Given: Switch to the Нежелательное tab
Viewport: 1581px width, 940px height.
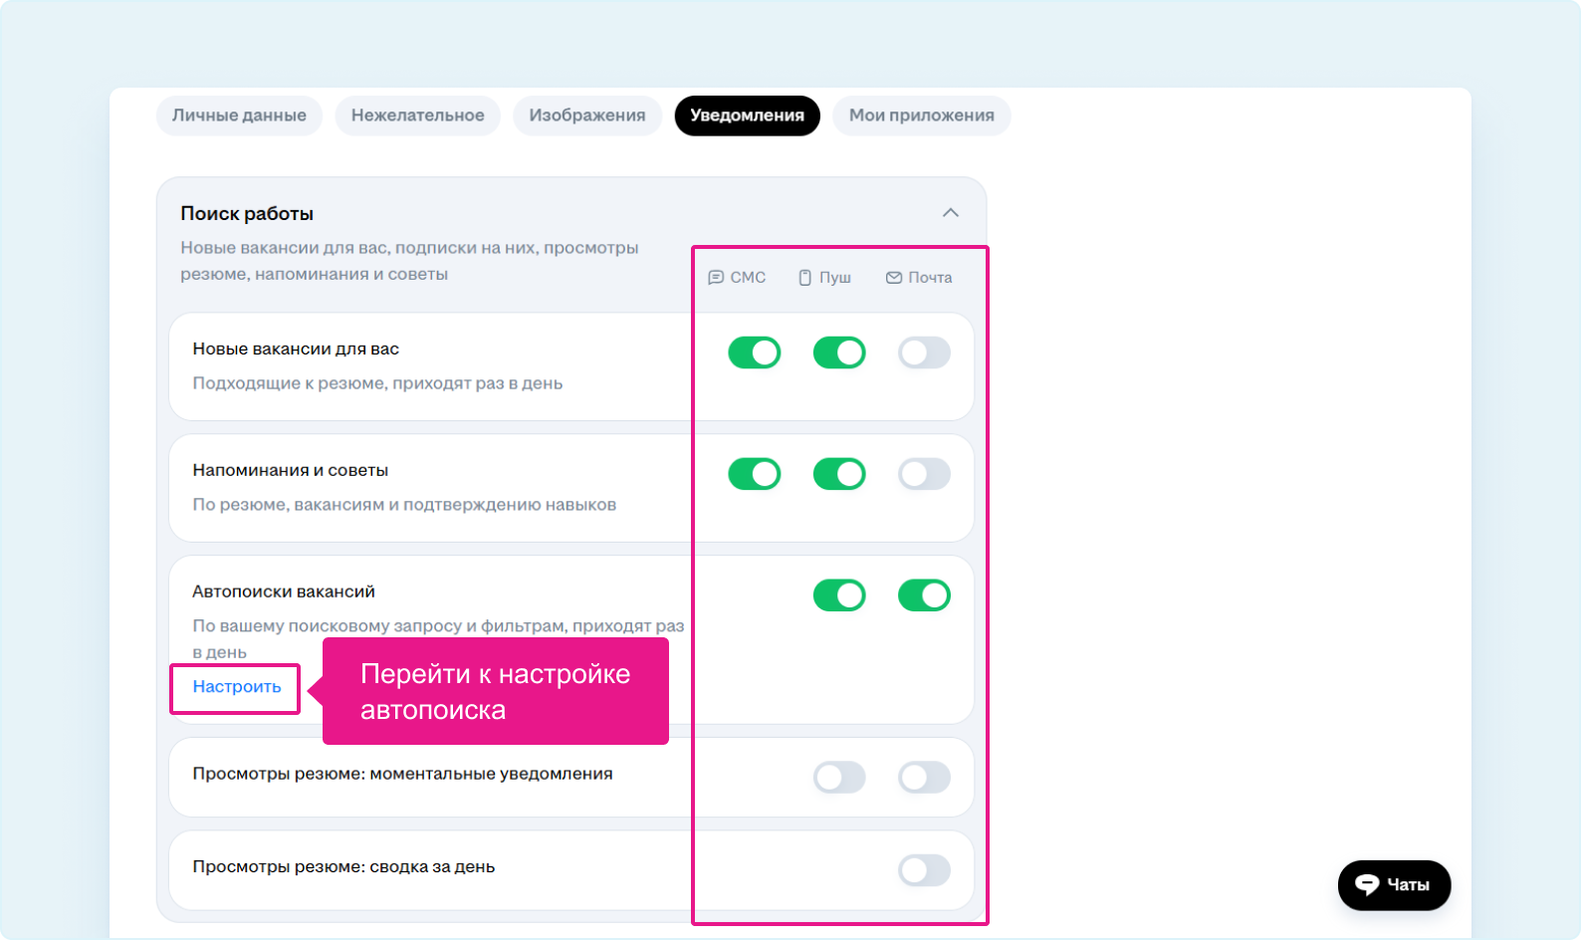Looking at the screenshot, I should point(417,116).
